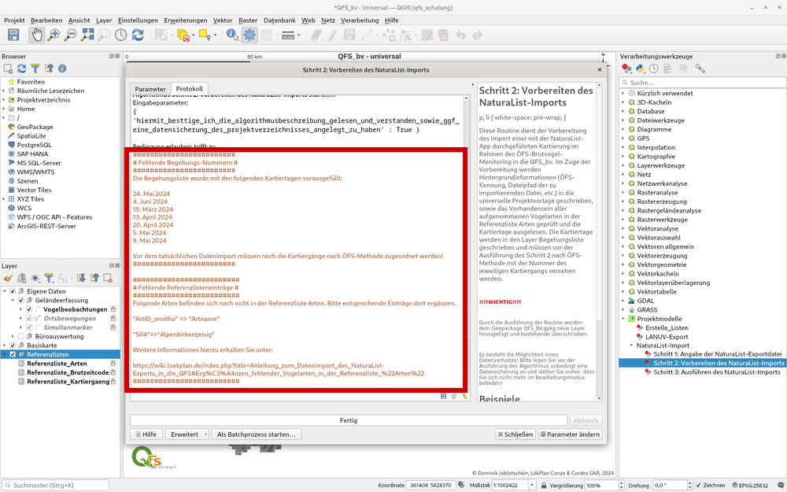The height and width of the screenshot is (492, 787).
Task: Switch to the Parameter tab
Action: [150, 89]
